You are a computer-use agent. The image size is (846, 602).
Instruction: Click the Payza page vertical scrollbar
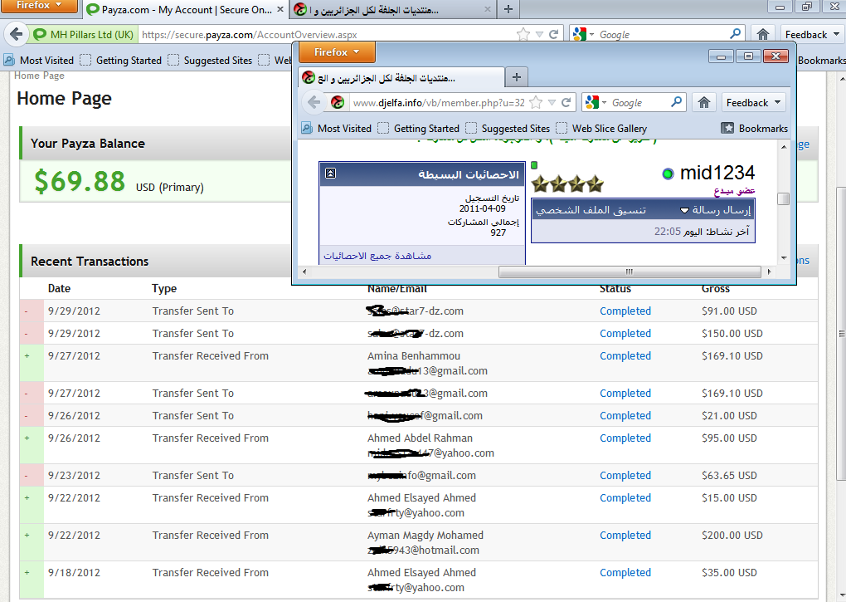(x=840, y=334)
